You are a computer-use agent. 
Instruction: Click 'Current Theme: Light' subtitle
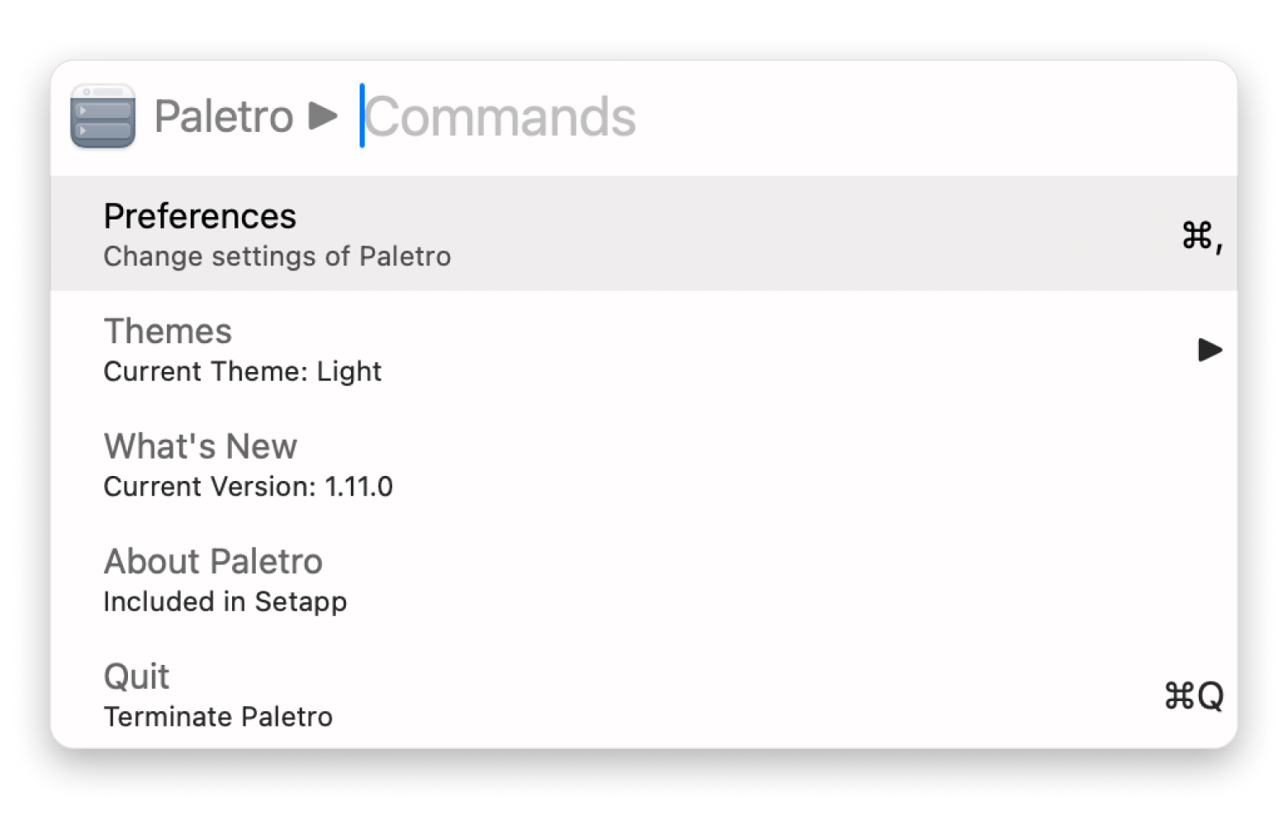click(x=243, y=372)
